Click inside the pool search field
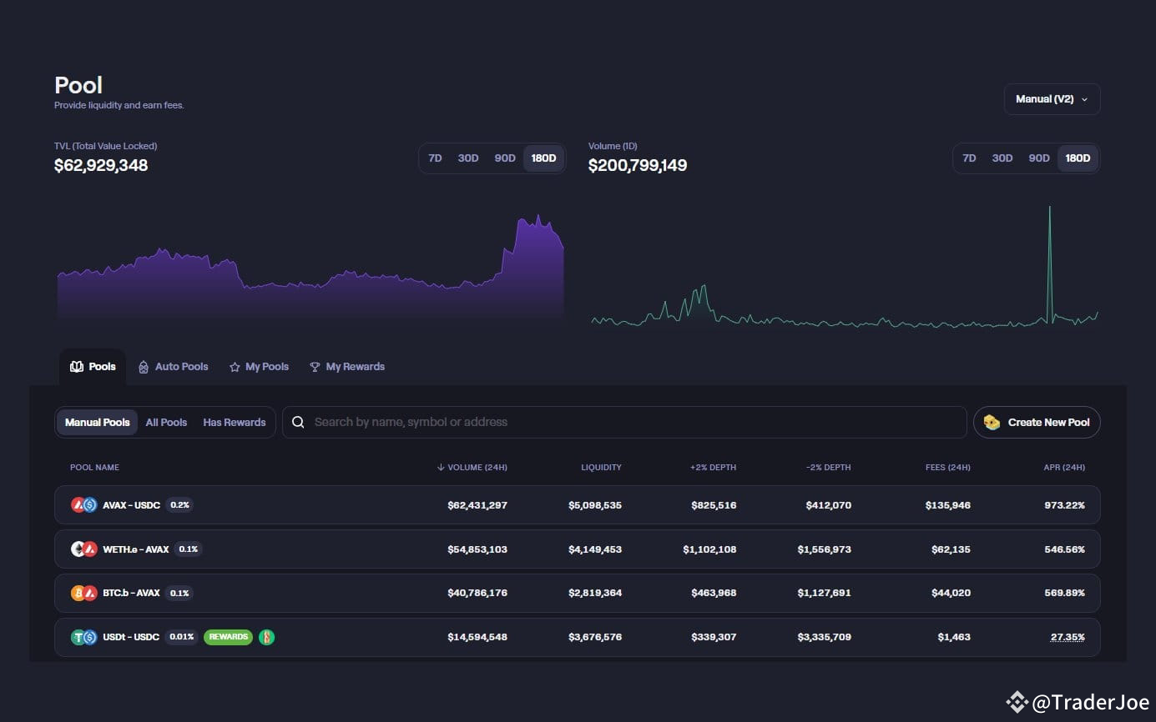Viewport: 1156px width, 722px height. 584,422
